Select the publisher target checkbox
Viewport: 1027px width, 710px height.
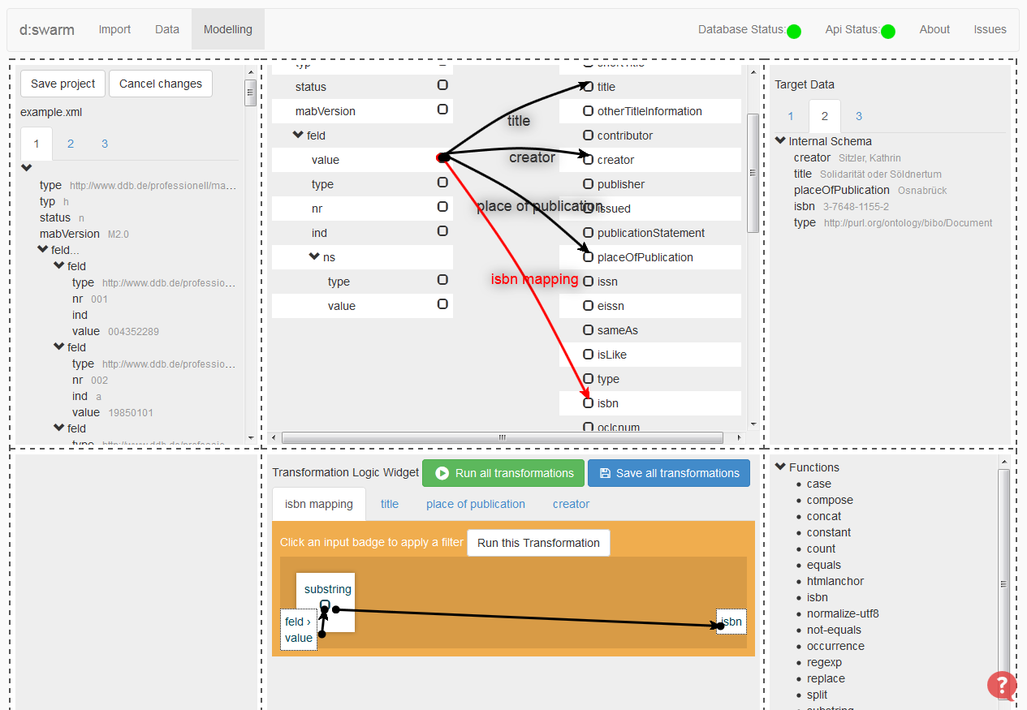tap(588, 184)
